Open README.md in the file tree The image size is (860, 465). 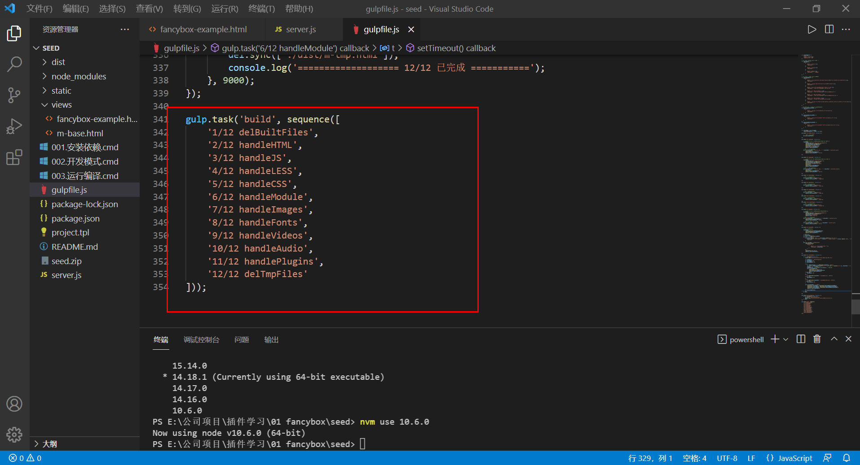click(x=84, y=247)
